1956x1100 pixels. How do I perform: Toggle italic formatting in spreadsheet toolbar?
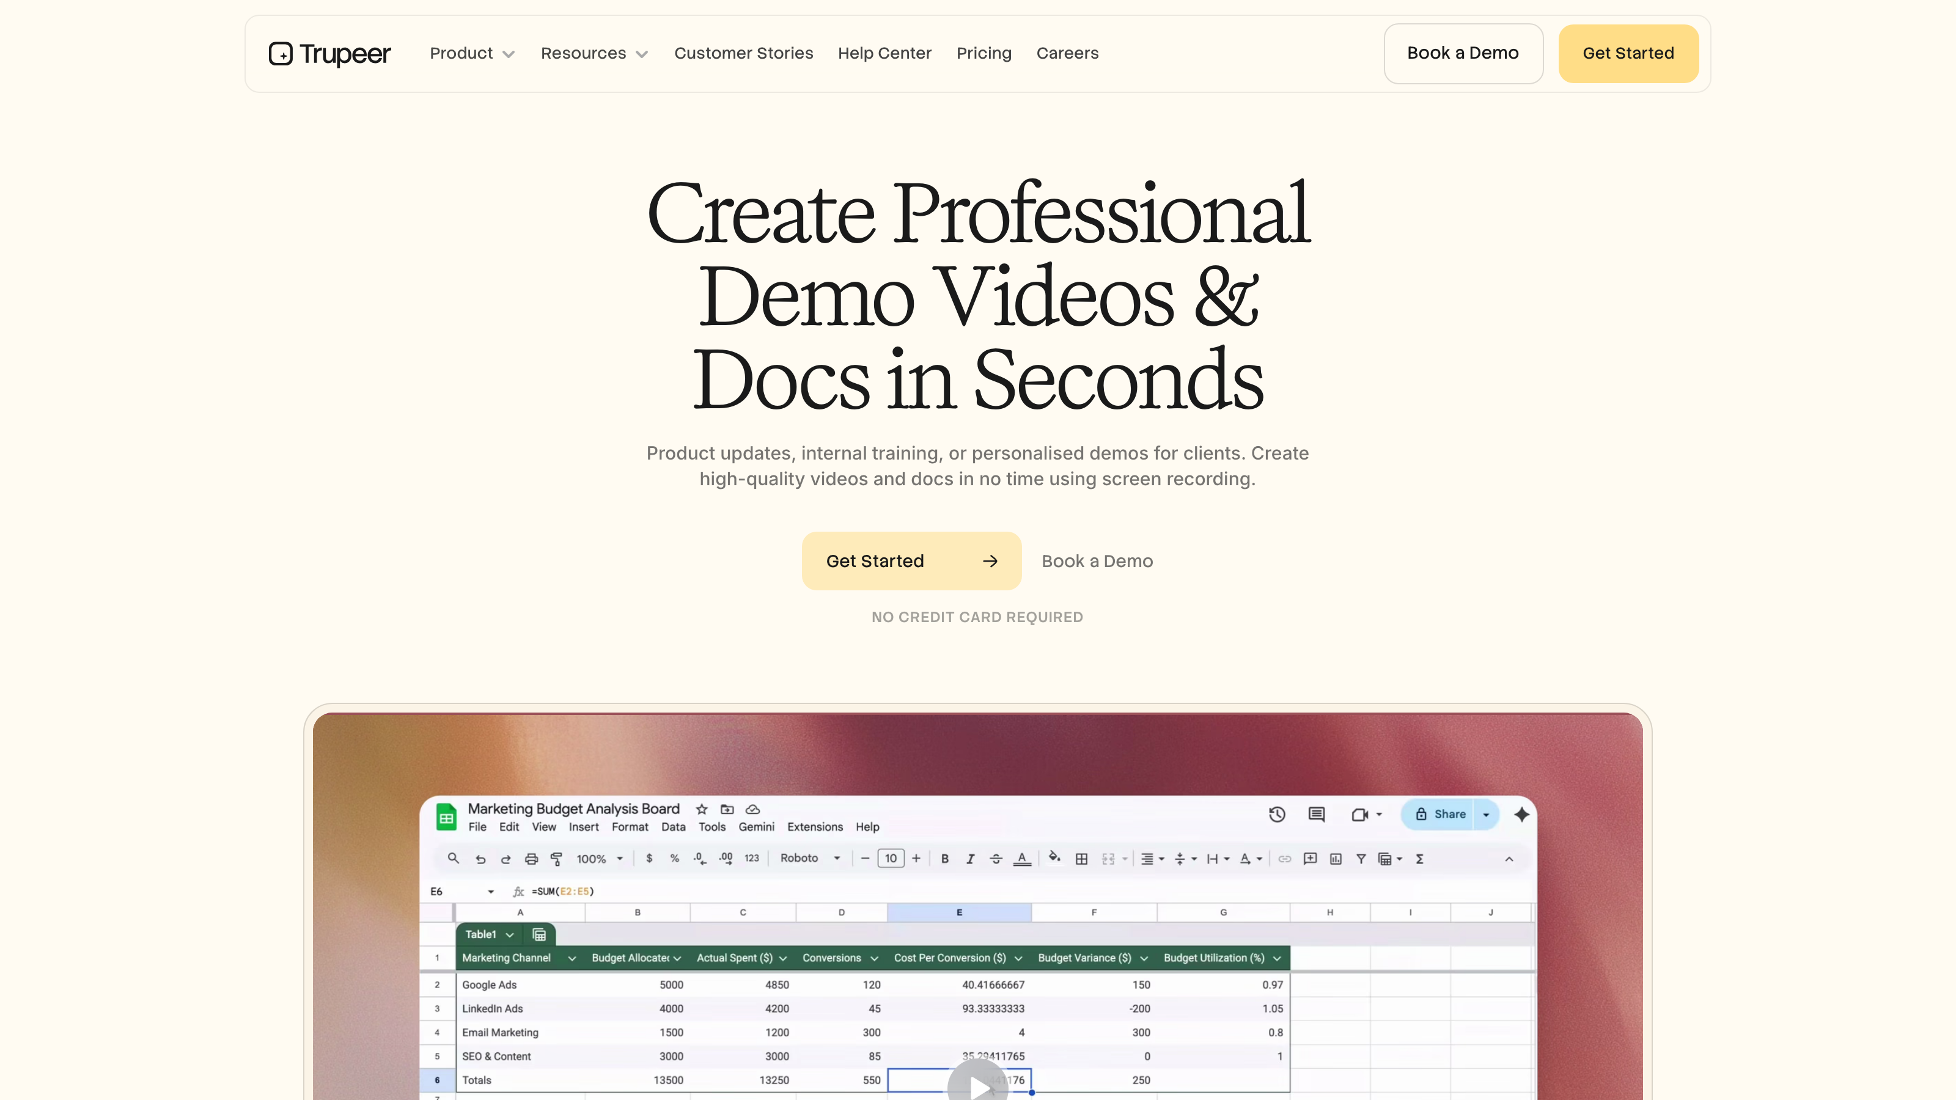point(969,859)
